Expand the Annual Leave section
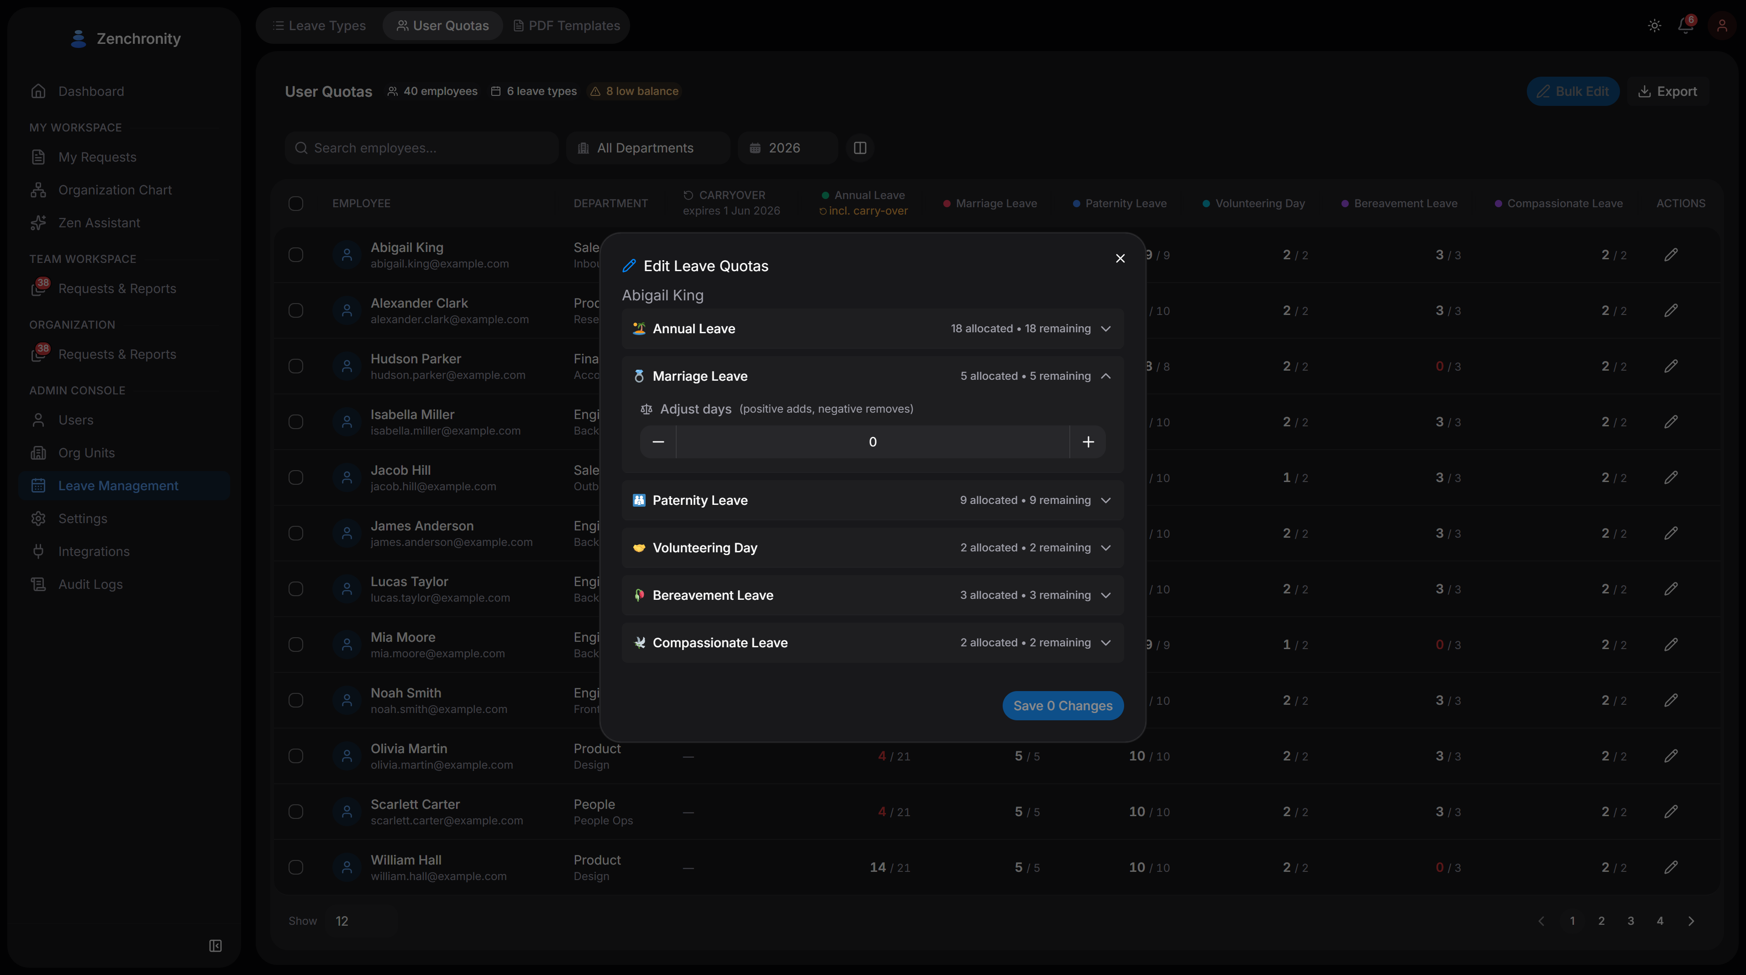The width and height of the screenshot is (1746, 975). point(873,329)
